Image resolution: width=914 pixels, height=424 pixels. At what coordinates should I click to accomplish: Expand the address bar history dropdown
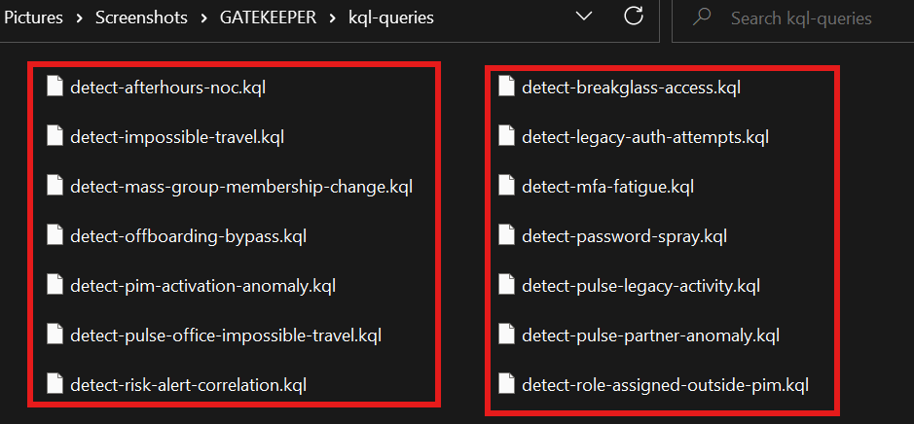coord(583,17)
